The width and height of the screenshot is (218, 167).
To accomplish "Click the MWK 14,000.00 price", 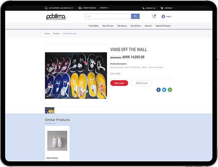I will [133, 57].
